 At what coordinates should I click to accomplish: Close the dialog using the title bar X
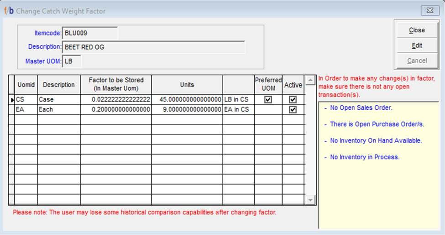429,10
